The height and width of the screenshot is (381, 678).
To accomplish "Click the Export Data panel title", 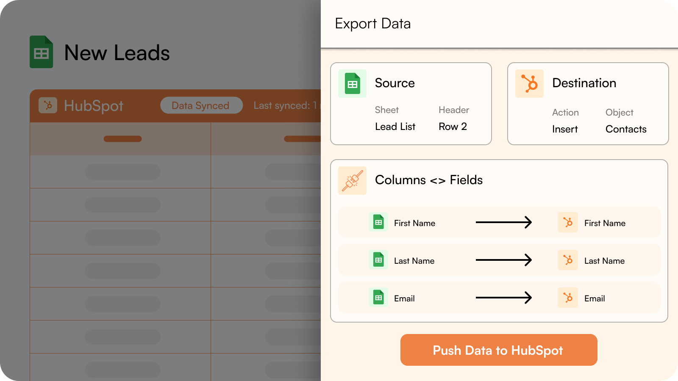I will pyautogui.click(x=372, y=24).
